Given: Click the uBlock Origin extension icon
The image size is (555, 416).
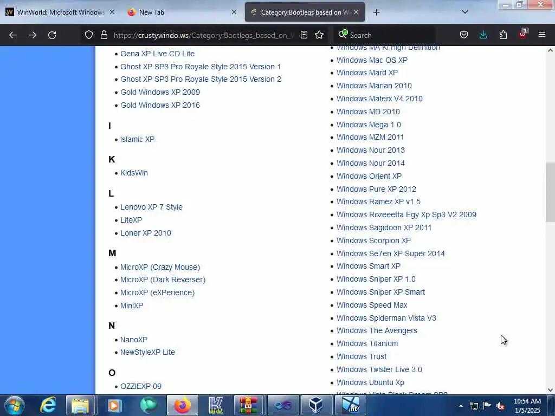Looking at the screenshot, I should [x=523, y=34].
